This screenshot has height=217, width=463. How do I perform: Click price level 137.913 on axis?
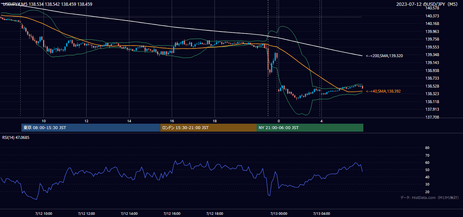click(433, 109)
